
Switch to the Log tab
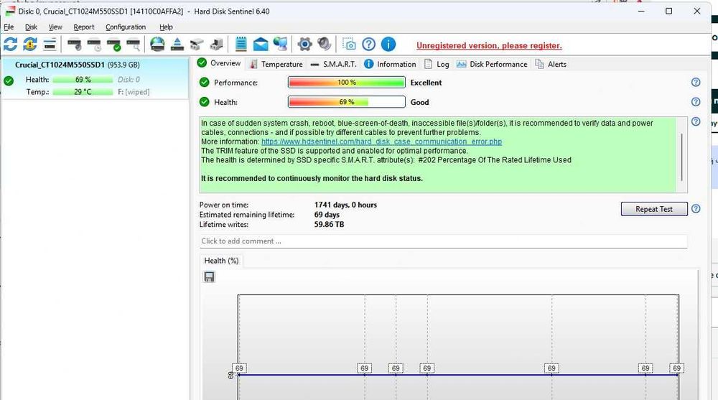point(437,64)
